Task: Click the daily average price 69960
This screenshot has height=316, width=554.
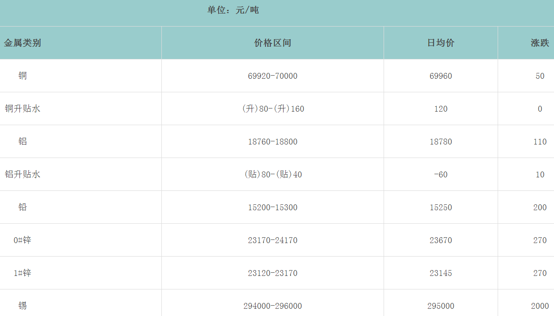Action: click(x=440, y=76)
